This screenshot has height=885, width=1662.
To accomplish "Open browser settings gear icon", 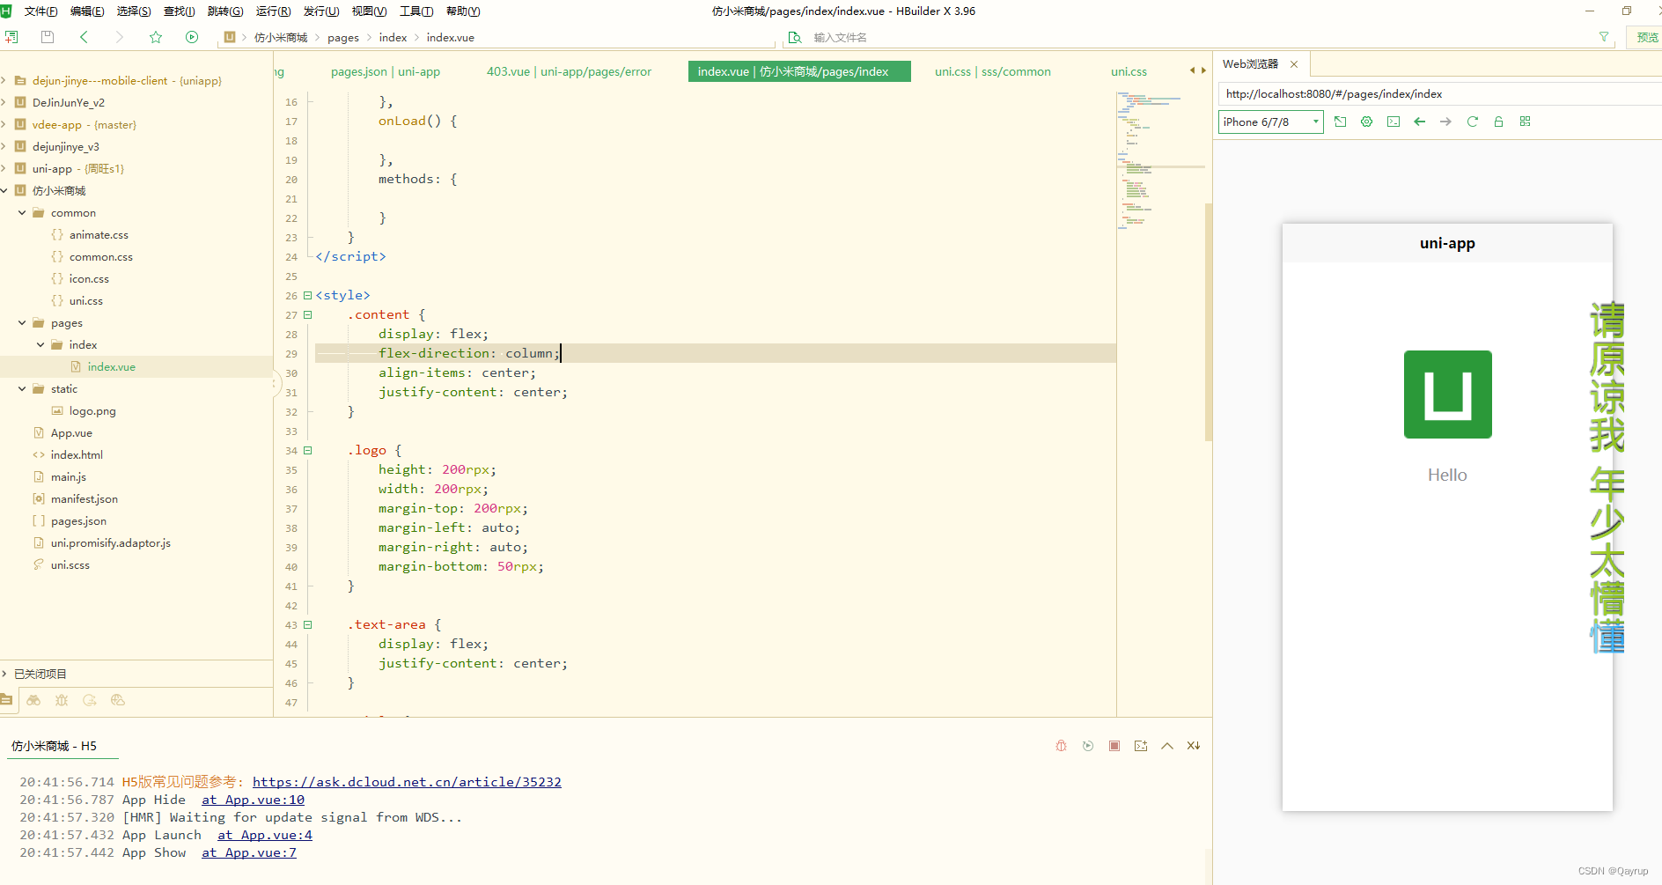I will pos(1366,122).
